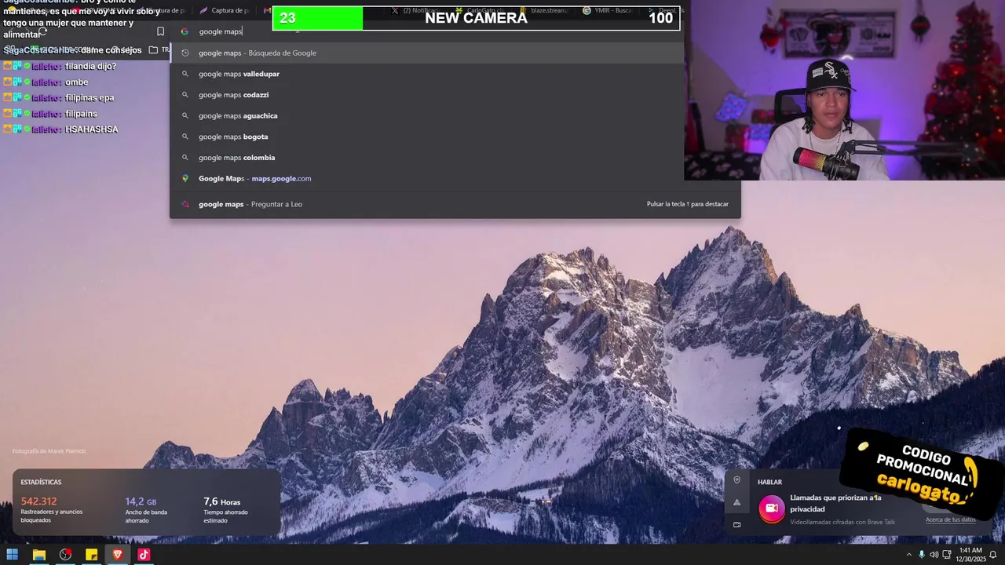Open the Windows Start menu
Image resolution: width=1005 pixels, height=565 pixels.
(x=13, y=555)
